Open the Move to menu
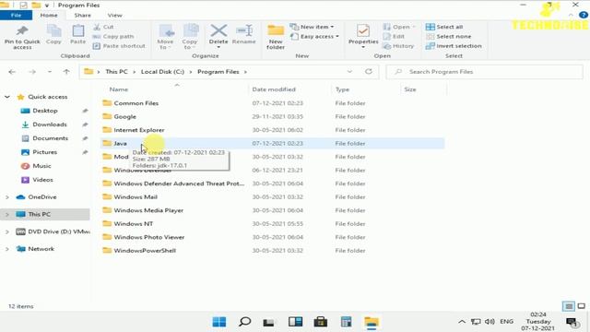Viewport: 590px width, 332px height. click(x=165, y=37)
